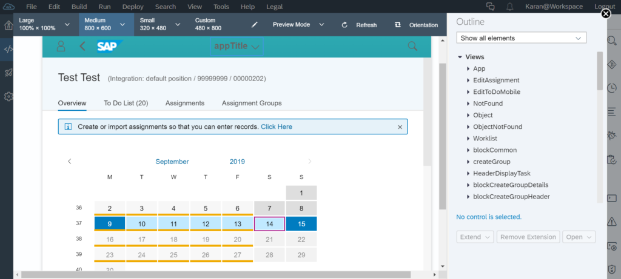
Task: Select the Overview tab
Action: (x=72, y=103)
